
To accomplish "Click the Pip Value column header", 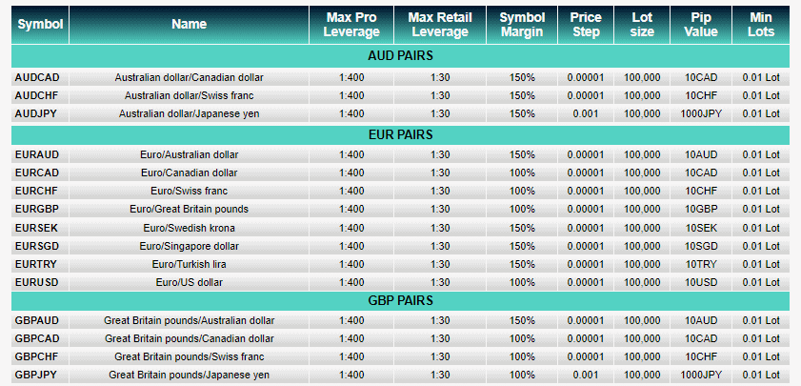I will pos(701,25).
